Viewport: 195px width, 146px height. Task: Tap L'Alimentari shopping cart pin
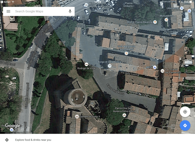(182, 8)
